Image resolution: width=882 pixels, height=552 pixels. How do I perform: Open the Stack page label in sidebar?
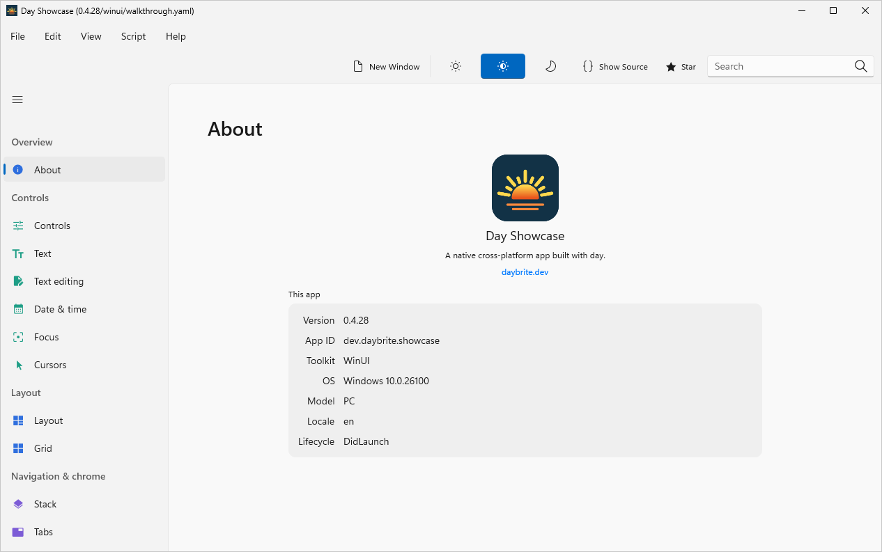point(45,504)
